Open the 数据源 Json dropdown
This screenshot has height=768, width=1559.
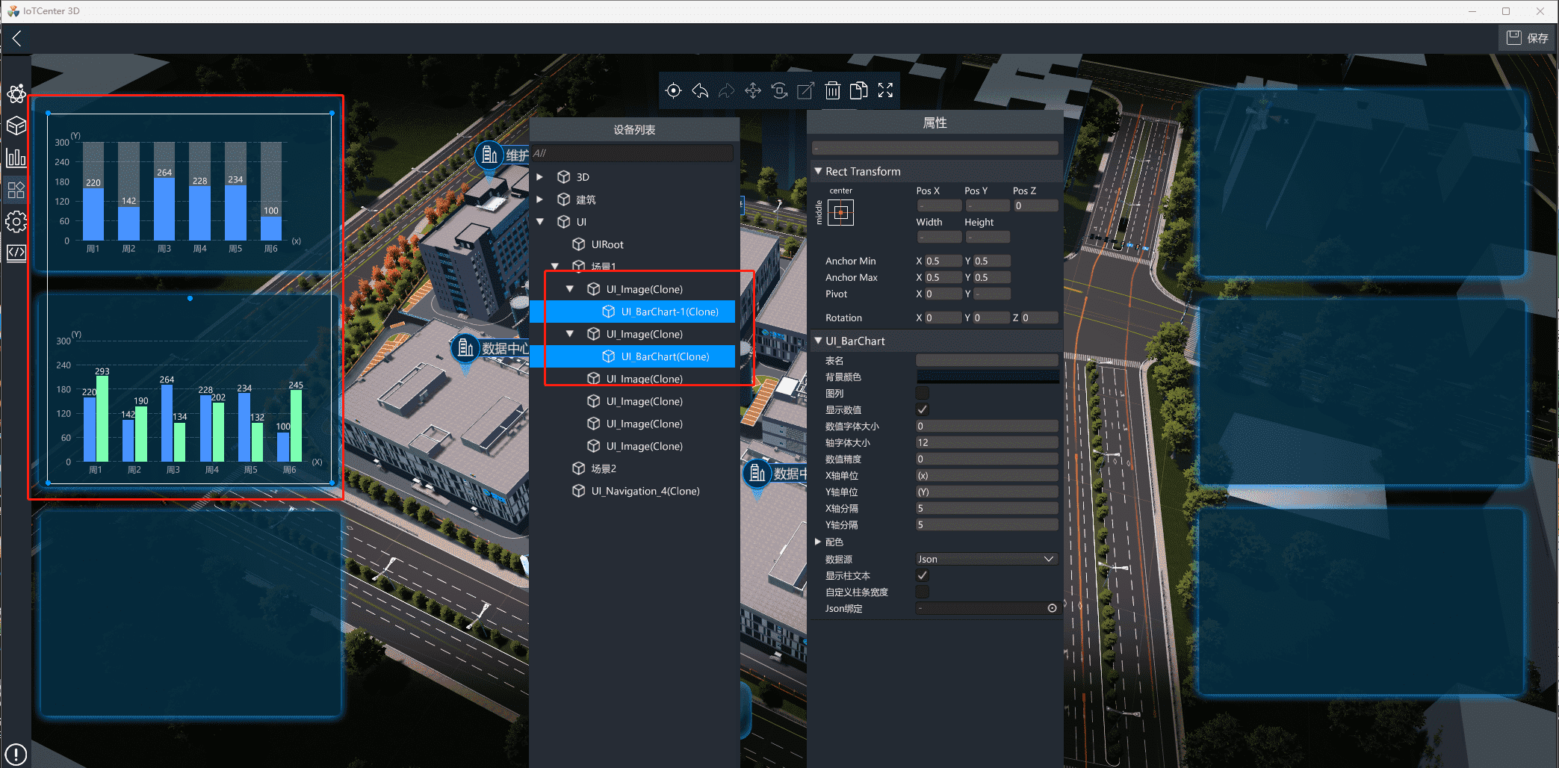click(986, 559)
